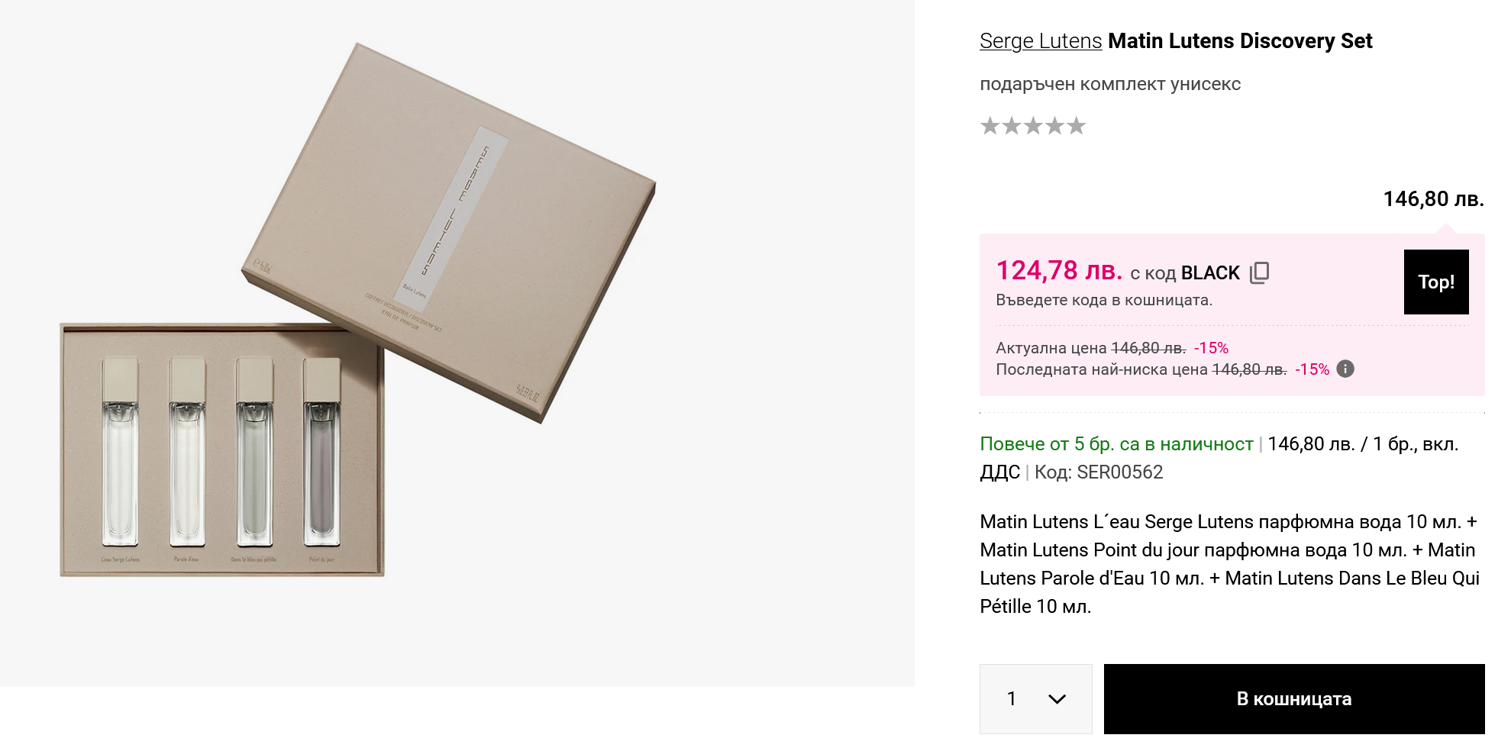Click the 124,78 лв. discounted price
The width and height of the screenshot is (1511, 751).
(x=1059, y=271)
